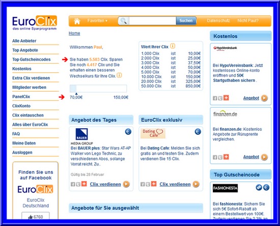
Task: Click Angebot link under finanzen.de
Action: tap(251, 157)
